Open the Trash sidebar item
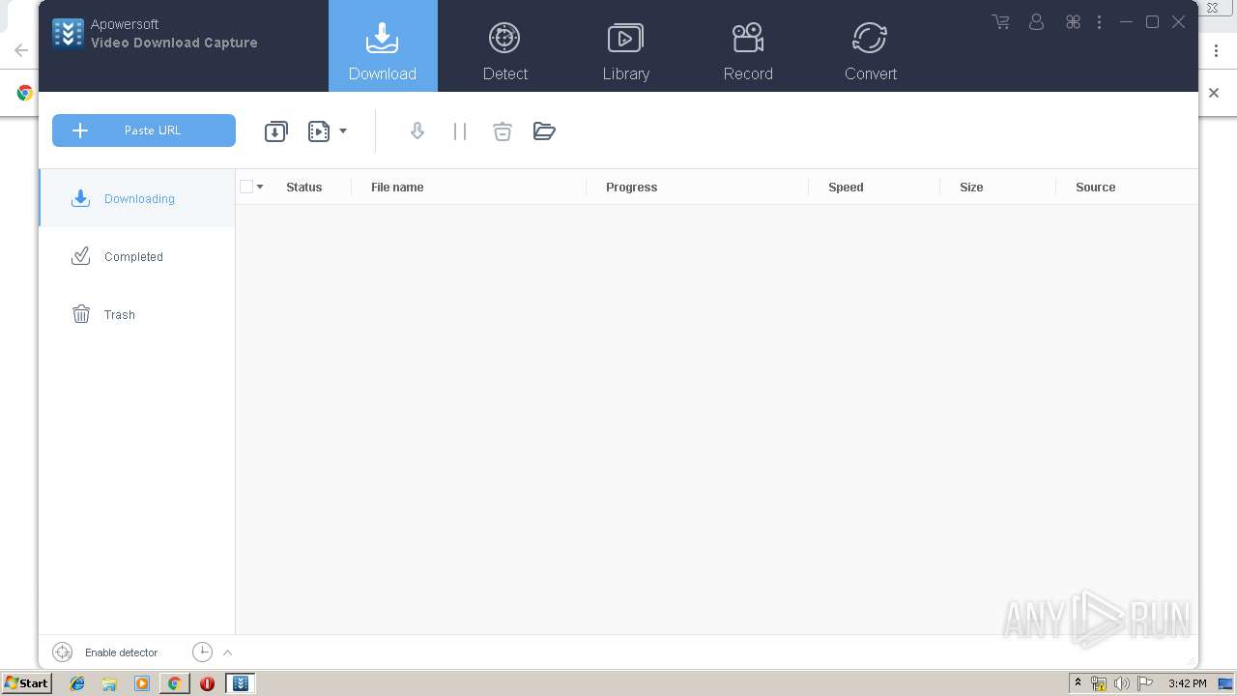This screenshot has width=1237, height=696. coord(137,314)
